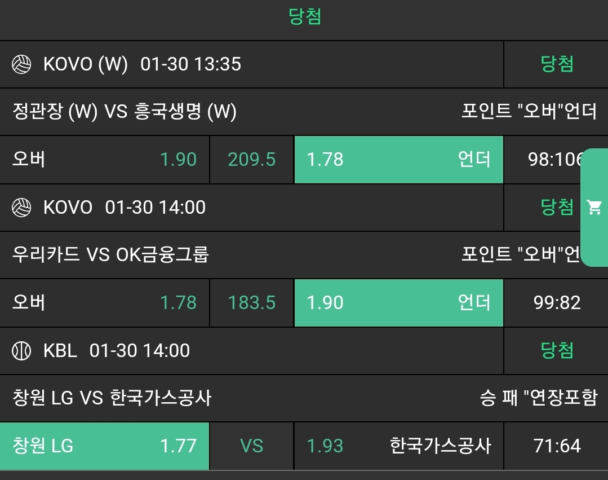Pick 한국가스공사 win at 1.93
Viewport: 608px width, 480px height.
coord(398,446)
